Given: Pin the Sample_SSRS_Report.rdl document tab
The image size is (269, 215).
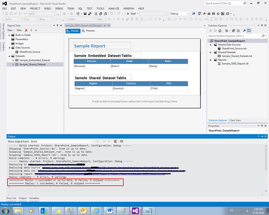Looking at the screenshot, I should tap(105, 26).
